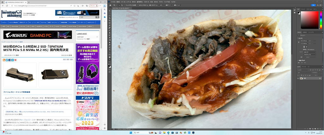
Task: Click the Photoshop Home icon in options bar
Action: click(110, 5)
